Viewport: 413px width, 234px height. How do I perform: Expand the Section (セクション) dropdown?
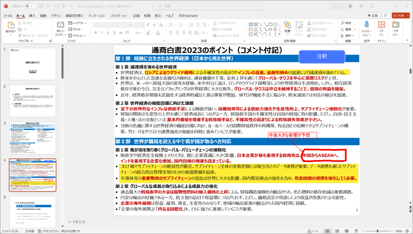coord(77,36)
